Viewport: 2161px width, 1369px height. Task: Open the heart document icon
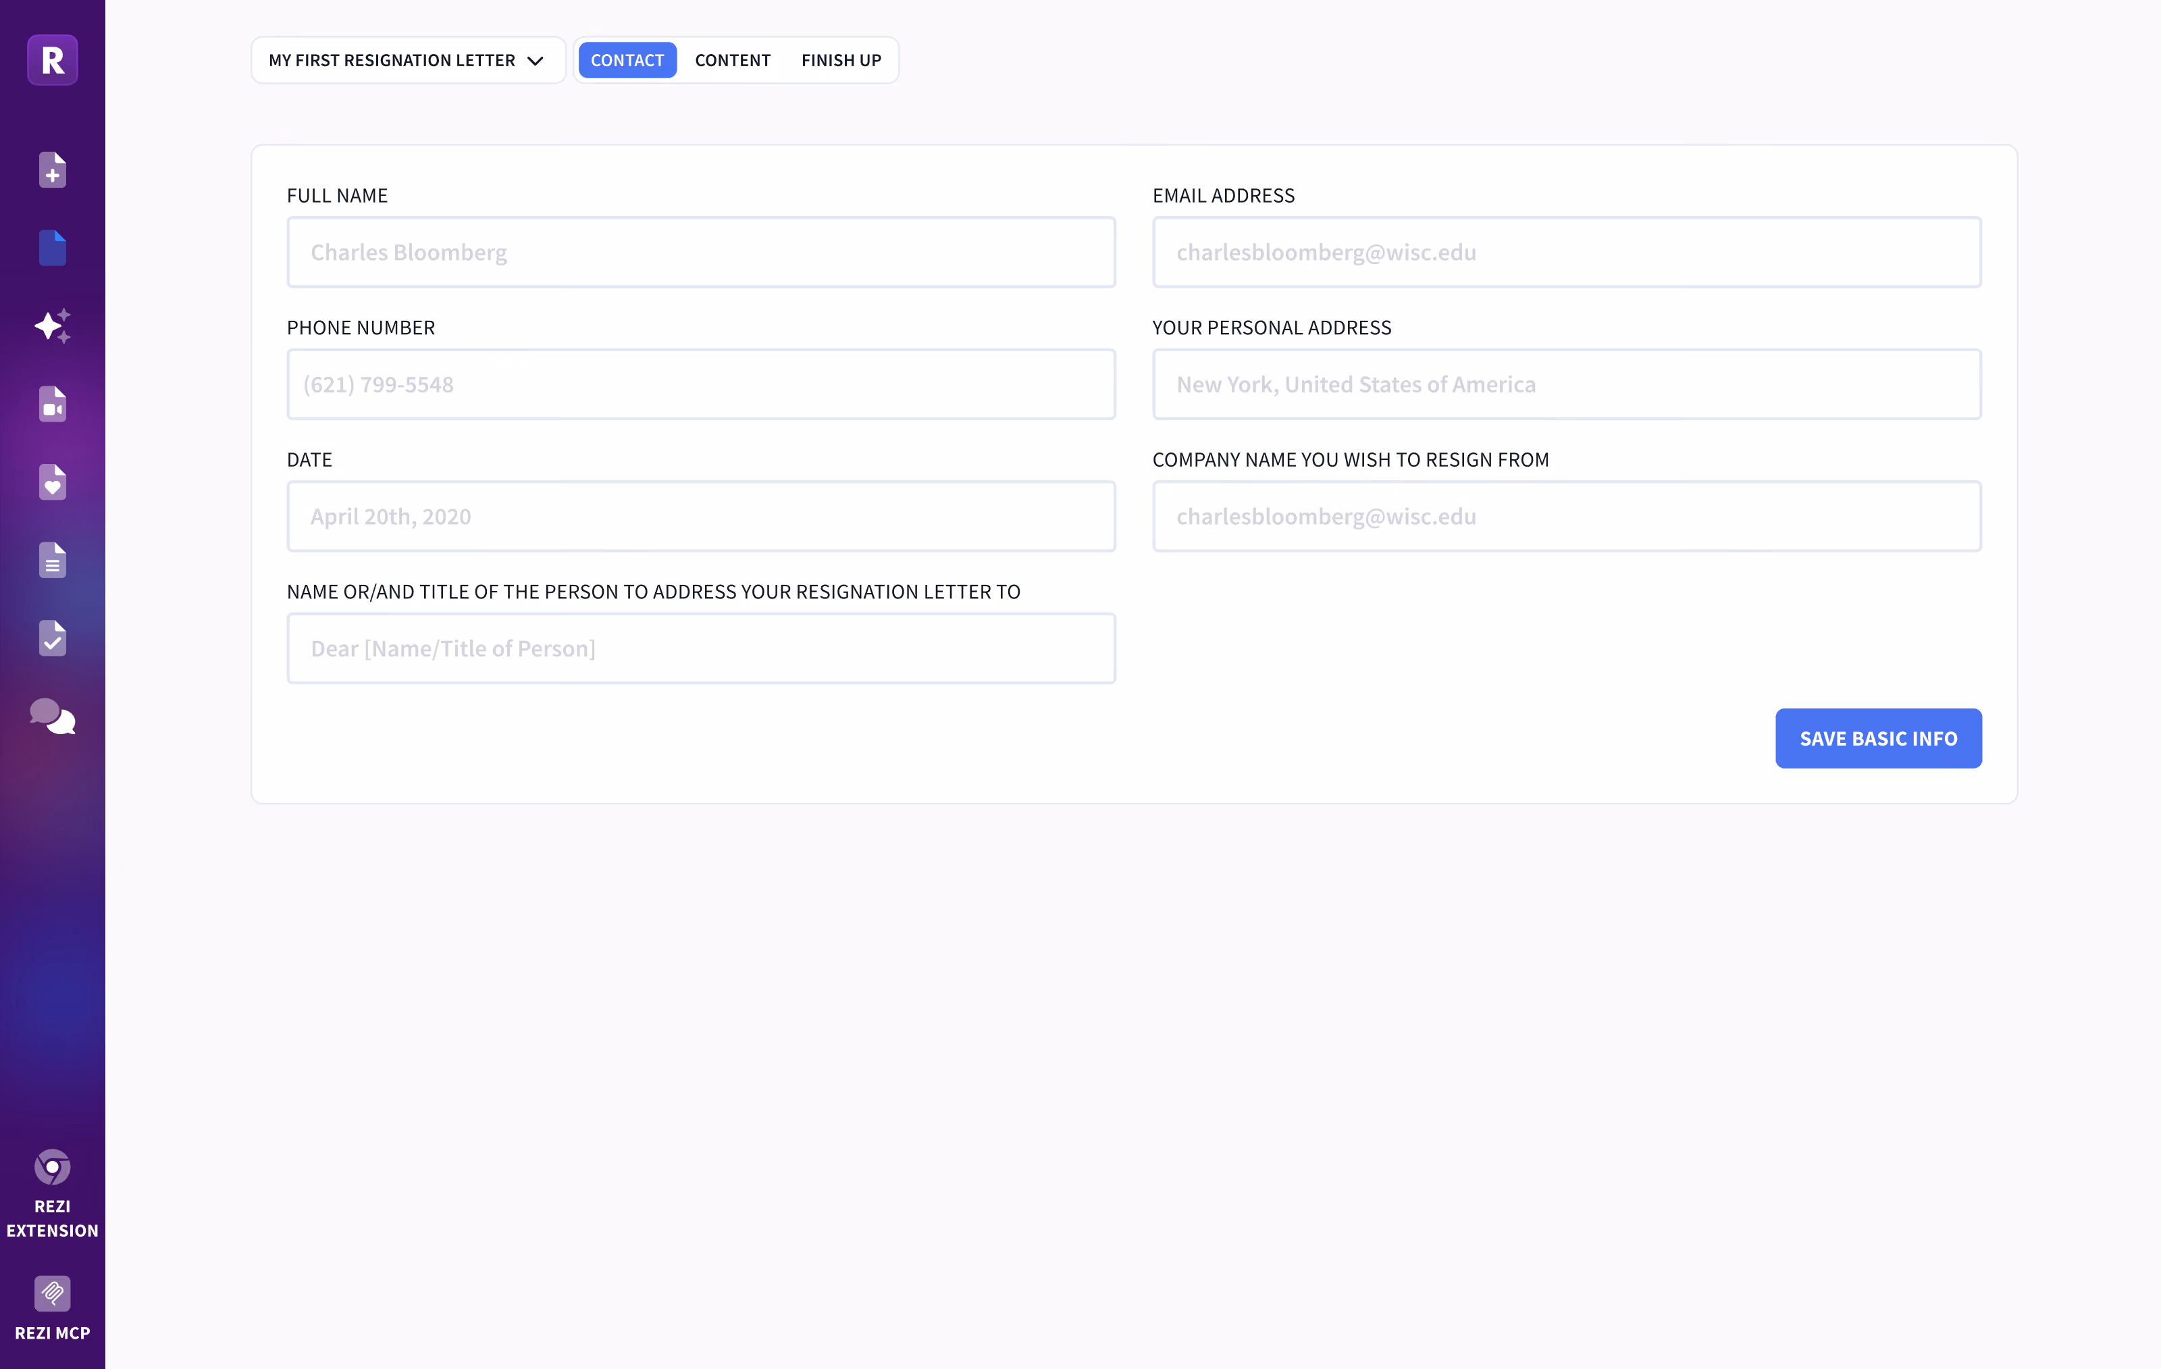pos(52,482)
